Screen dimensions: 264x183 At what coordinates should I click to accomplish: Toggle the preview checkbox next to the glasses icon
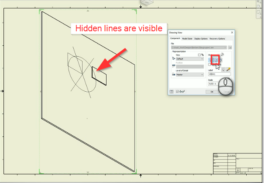pos(177,91)
